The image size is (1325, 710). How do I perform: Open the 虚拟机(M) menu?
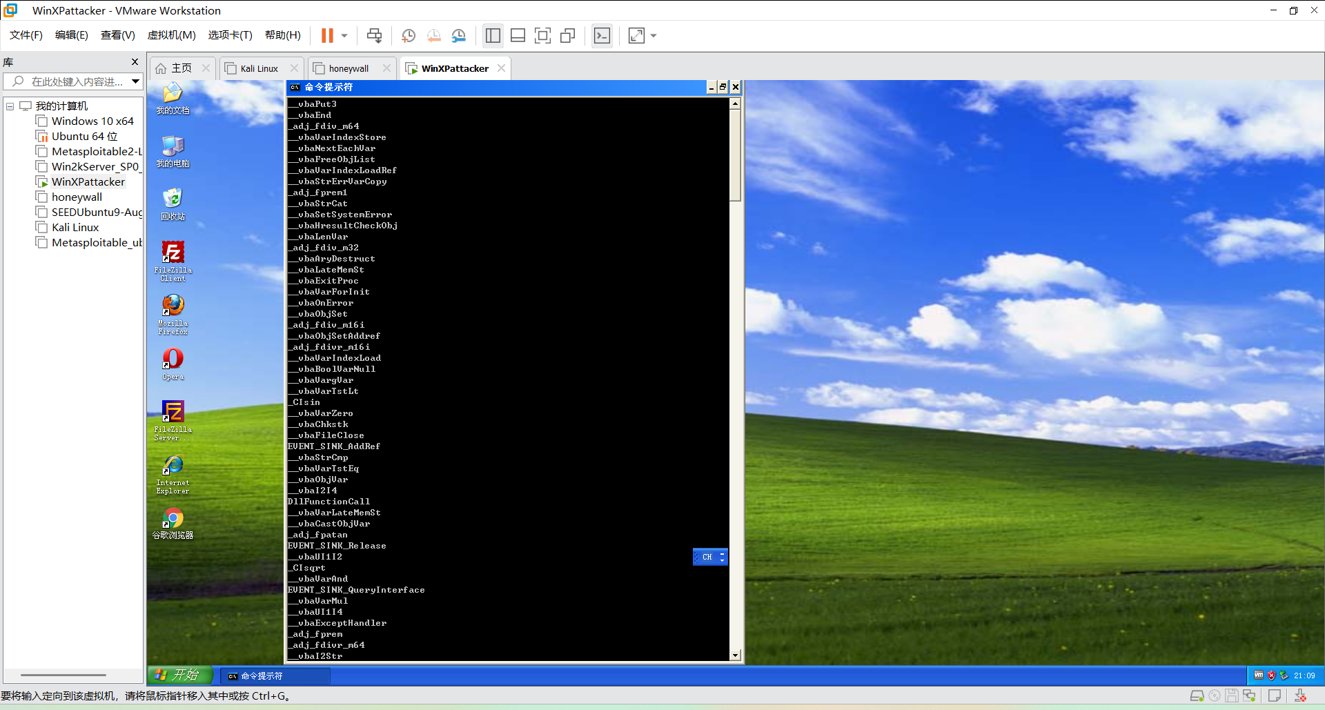[171, 35]
